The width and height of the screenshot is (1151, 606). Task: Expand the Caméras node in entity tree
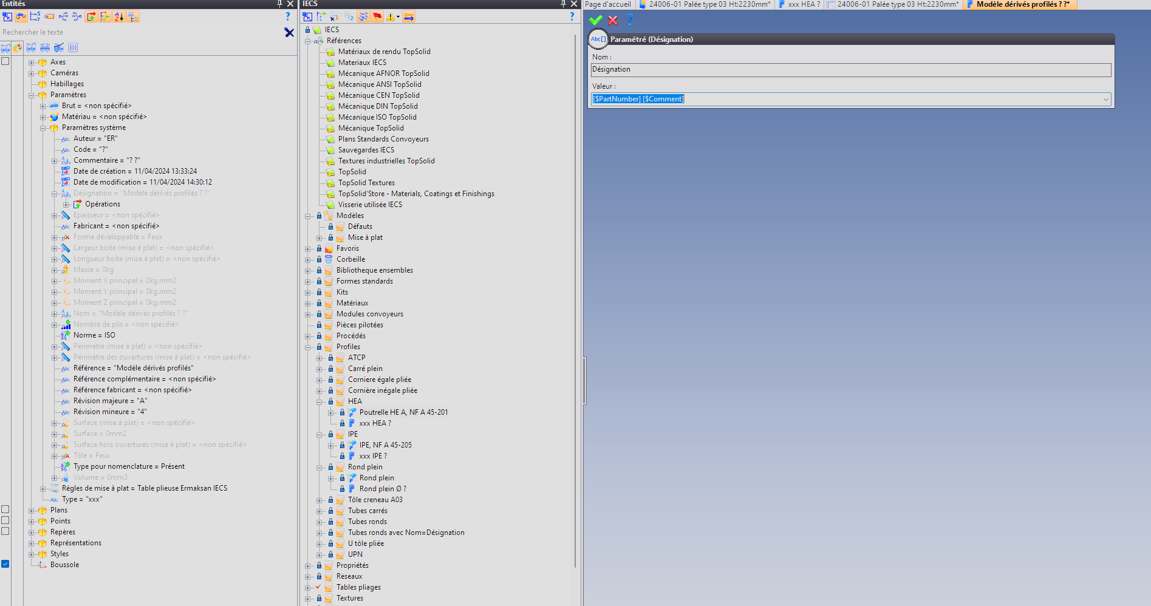31,73
